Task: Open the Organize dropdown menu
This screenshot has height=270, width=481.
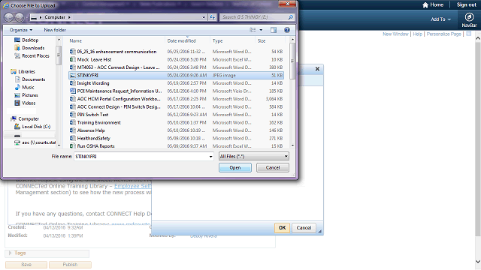Action: (21, 30)
